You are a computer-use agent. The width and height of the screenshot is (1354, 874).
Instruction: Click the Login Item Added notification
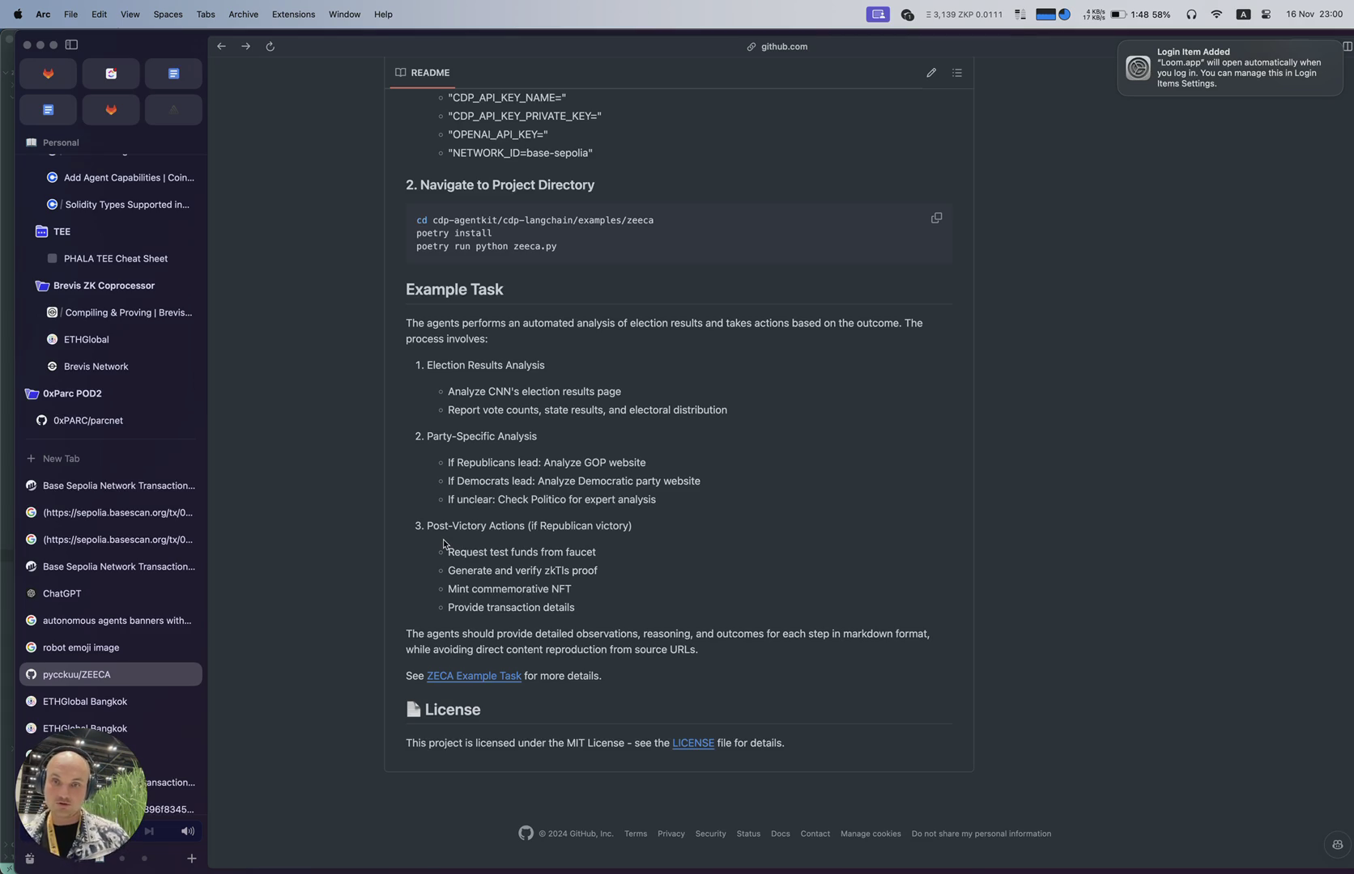(x=1230, y=68)
